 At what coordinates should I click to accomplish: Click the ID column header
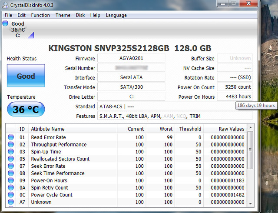(22, 129)
